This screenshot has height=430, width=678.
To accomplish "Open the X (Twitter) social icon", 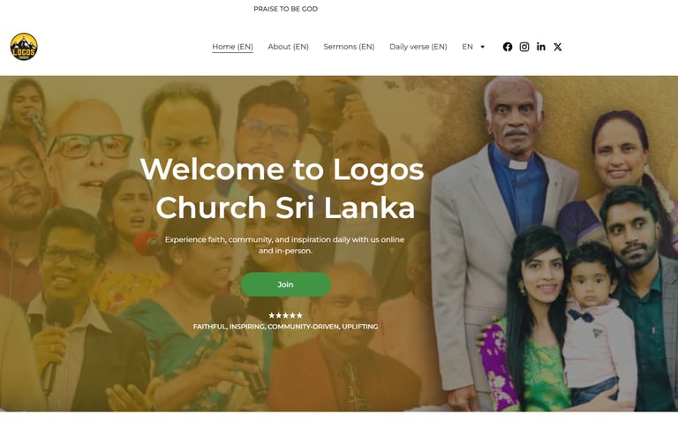I will coord(558,47).
